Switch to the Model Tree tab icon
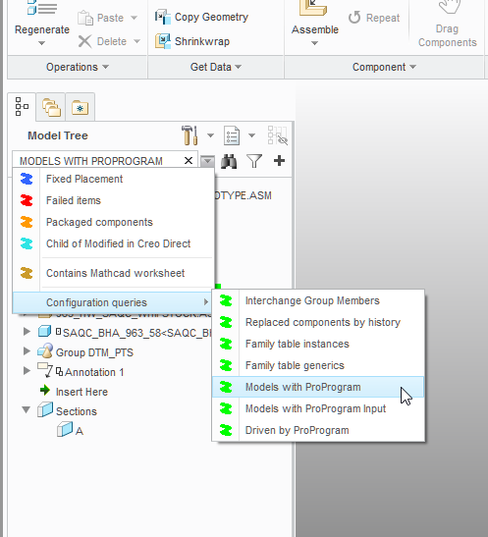The image size is (488, 537). [22, 107]
